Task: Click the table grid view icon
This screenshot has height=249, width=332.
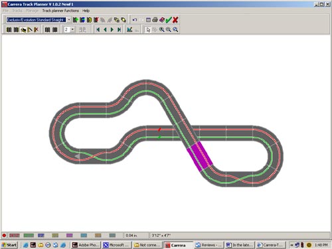Action: pos(148,20)
